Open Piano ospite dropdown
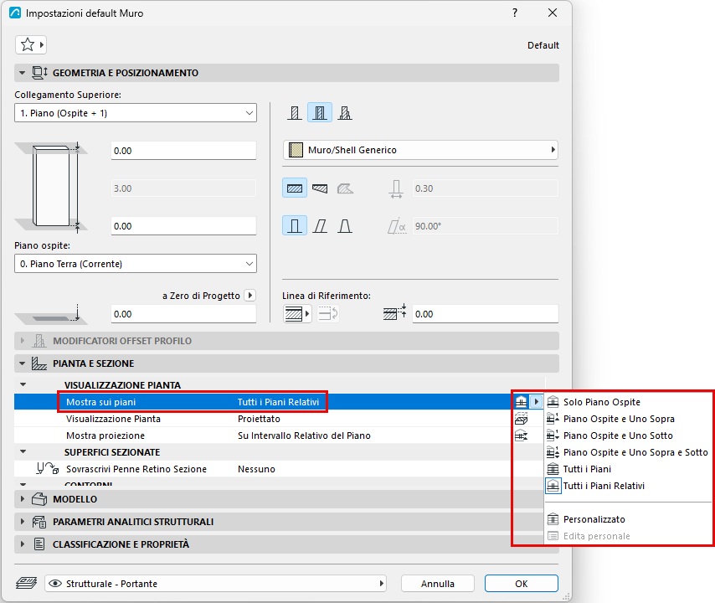This screenshot has width=715, height=603. [136, 264]
